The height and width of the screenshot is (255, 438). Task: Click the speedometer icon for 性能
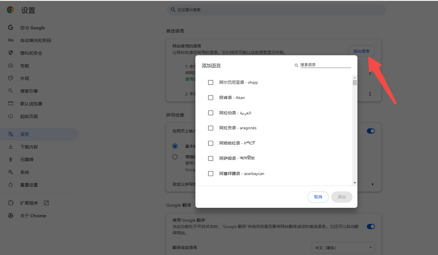pyautogui.click(x=11, y=66)
